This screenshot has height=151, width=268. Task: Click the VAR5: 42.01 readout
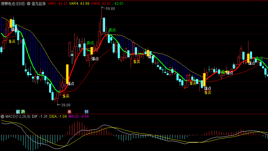pyautogui.click(x=101, y=4)
